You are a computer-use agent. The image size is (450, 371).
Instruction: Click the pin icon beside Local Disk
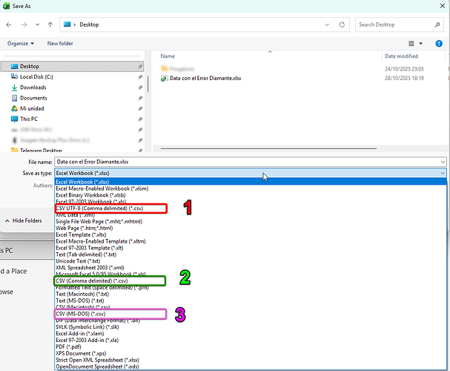point(140,77)
